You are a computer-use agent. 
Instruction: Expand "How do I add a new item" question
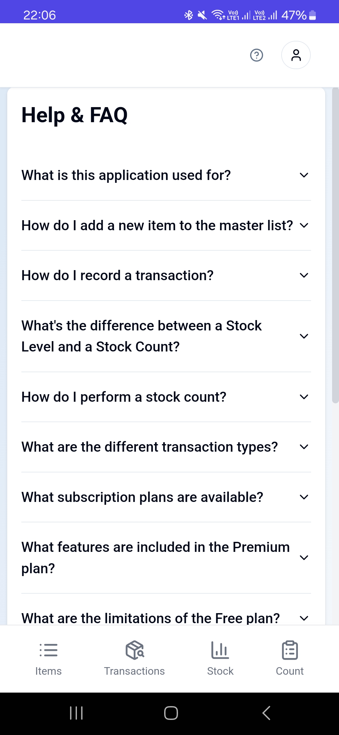tap(166, 226)
